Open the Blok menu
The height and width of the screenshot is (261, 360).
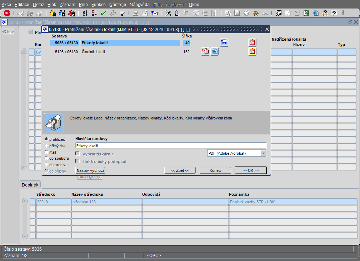[x=52, y=5]
